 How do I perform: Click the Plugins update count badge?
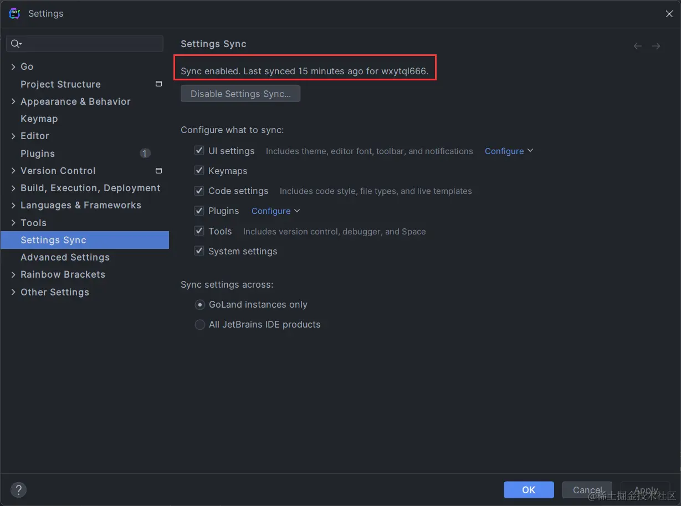point(145,154)
